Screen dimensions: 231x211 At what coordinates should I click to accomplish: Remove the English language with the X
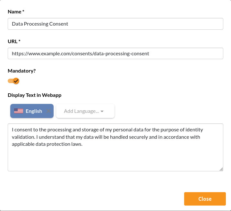coord(49,111)
